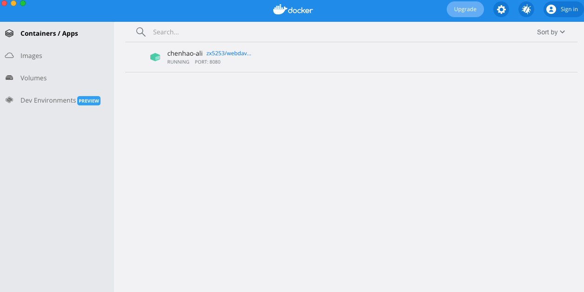Click the Upgrade button

465,9
